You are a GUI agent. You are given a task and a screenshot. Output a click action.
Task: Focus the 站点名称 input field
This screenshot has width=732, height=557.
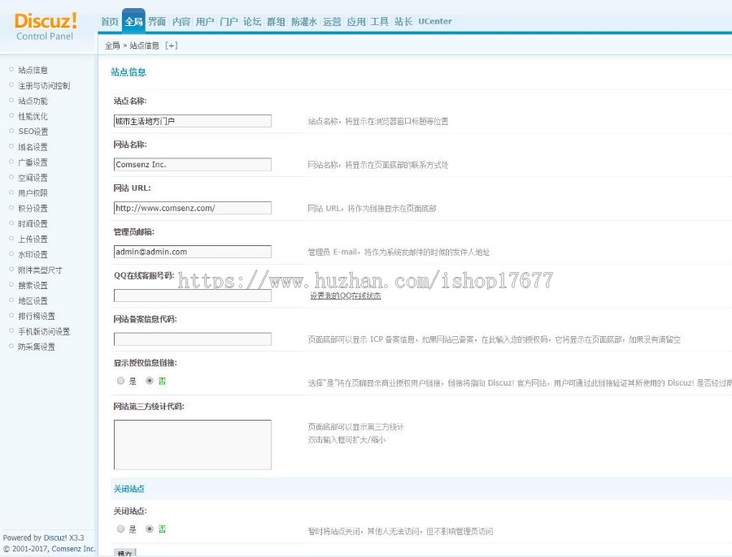(192, 121)
